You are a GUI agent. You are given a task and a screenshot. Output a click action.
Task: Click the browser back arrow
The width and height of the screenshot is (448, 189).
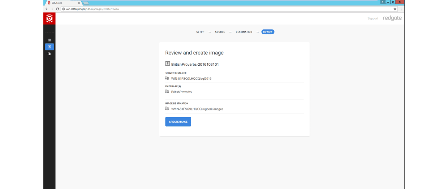click(x=47, y=9)
